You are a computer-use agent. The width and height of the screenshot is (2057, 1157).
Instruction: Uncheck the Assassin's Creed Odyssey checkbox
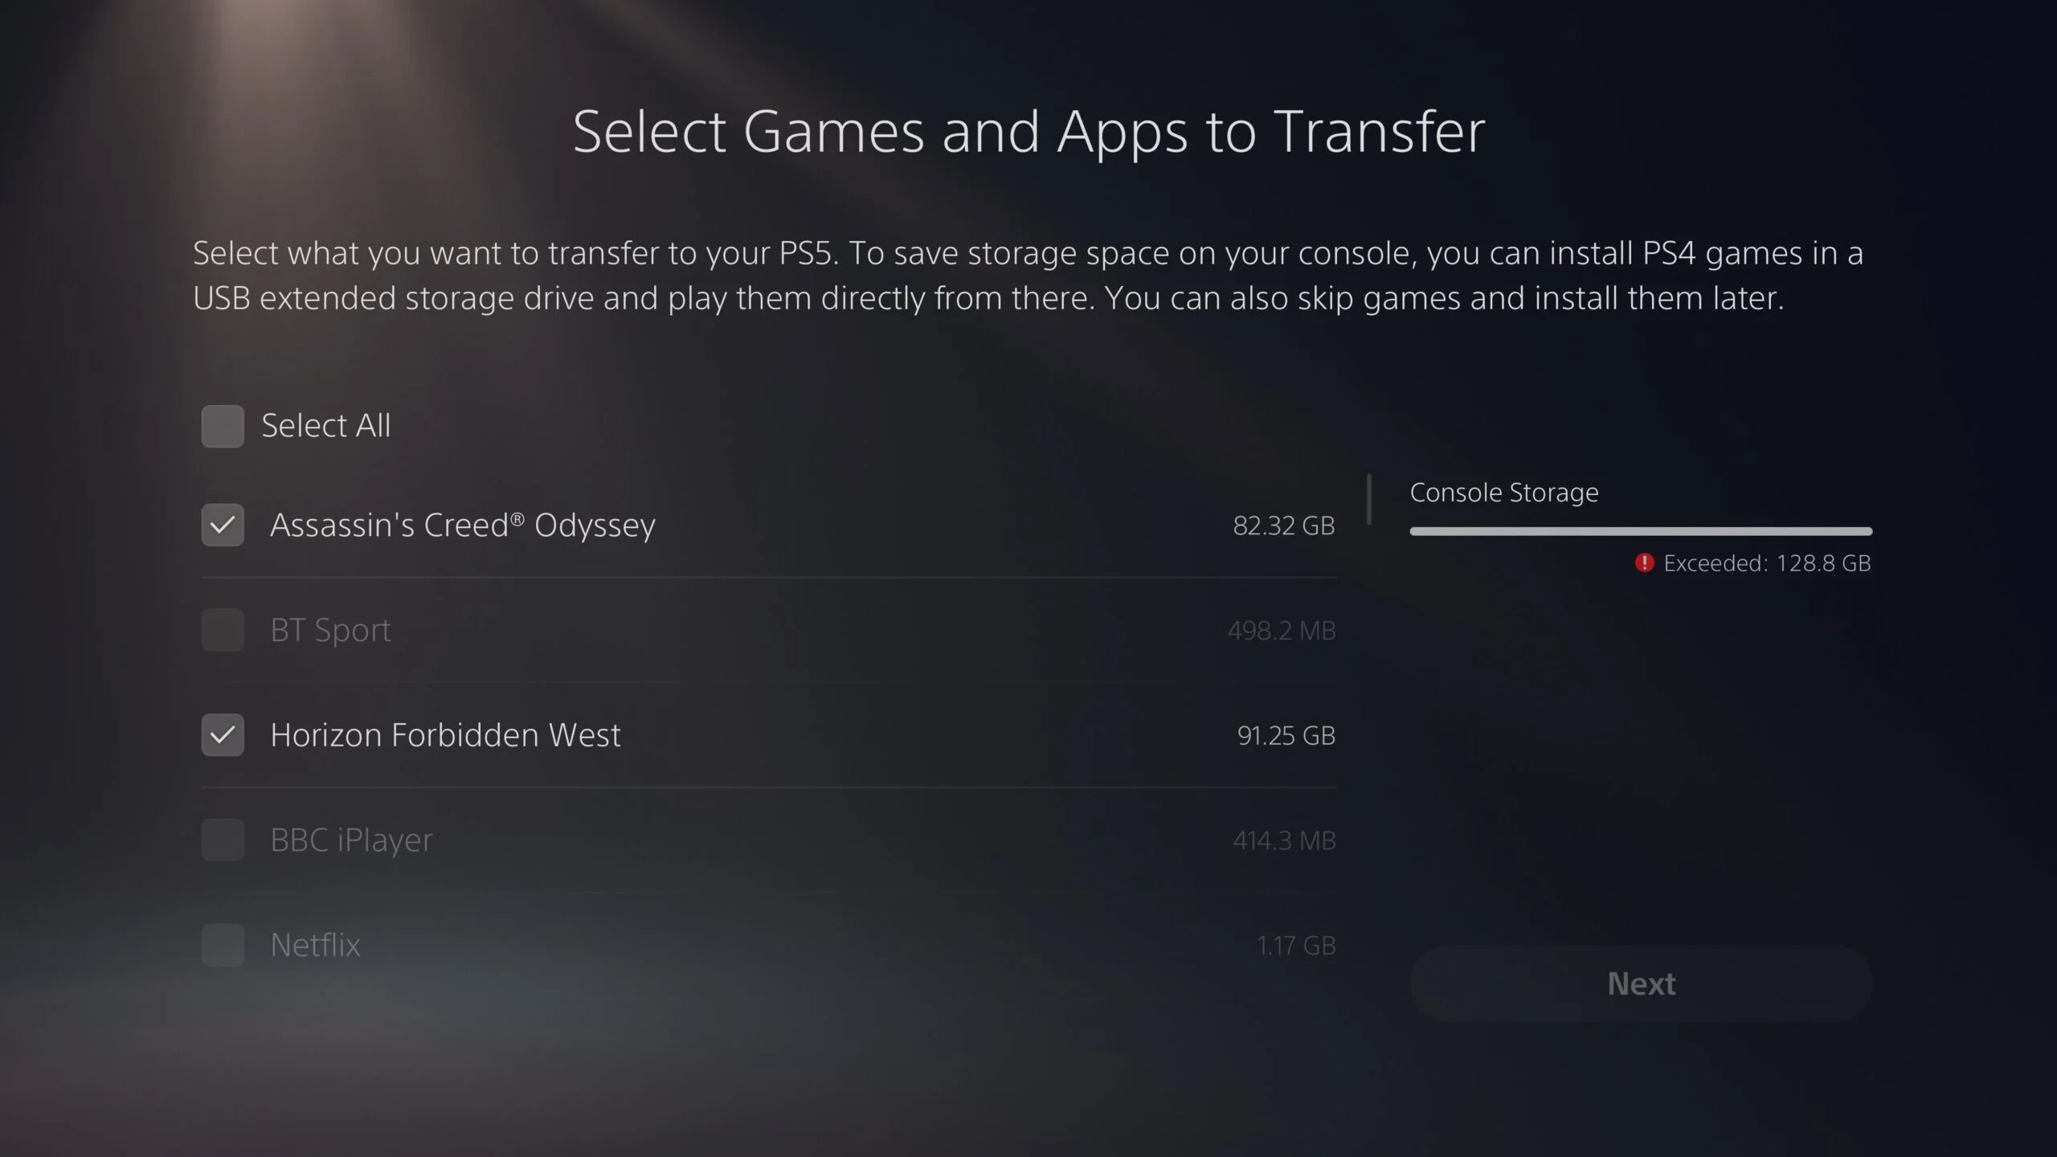coord(223,525)
